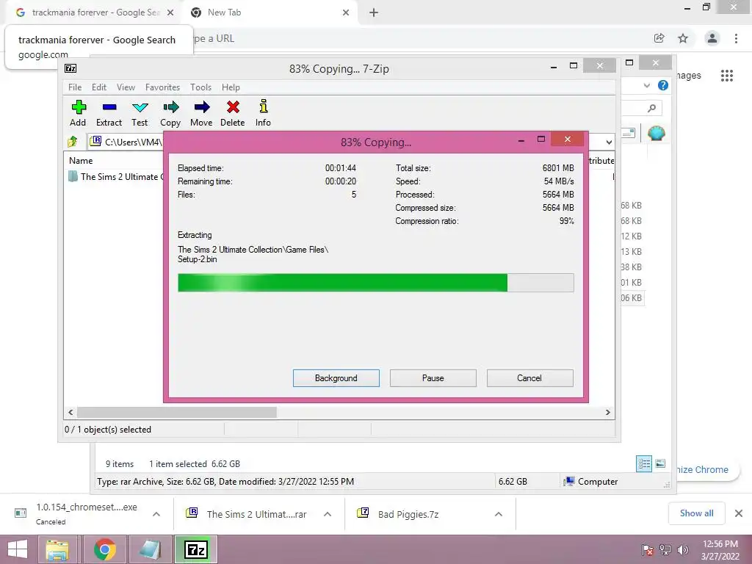Click the scrollbar right arrow in 7-Zip
The image size is (752, 564).
tap(607, 412)
